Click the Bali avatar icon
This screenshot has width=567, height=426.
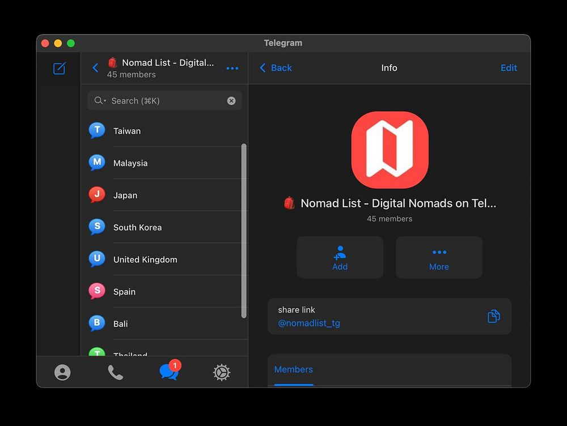(97, 323)
